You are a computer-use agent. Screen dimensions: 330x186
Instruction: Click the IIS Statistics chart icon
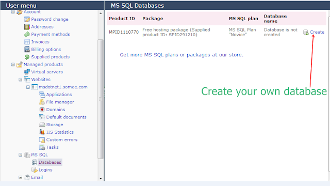[x=42, y=132]
